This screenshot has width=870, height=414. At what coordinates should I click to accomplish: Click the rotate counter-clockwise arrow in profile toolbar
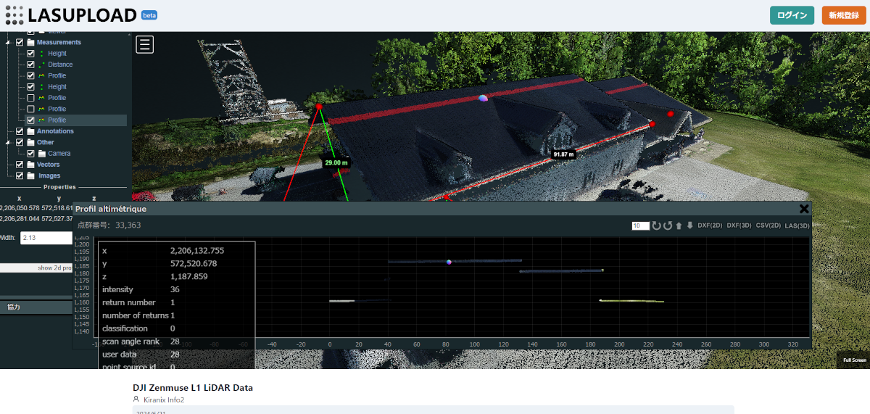pyautogui.click(x=668, y=225)
